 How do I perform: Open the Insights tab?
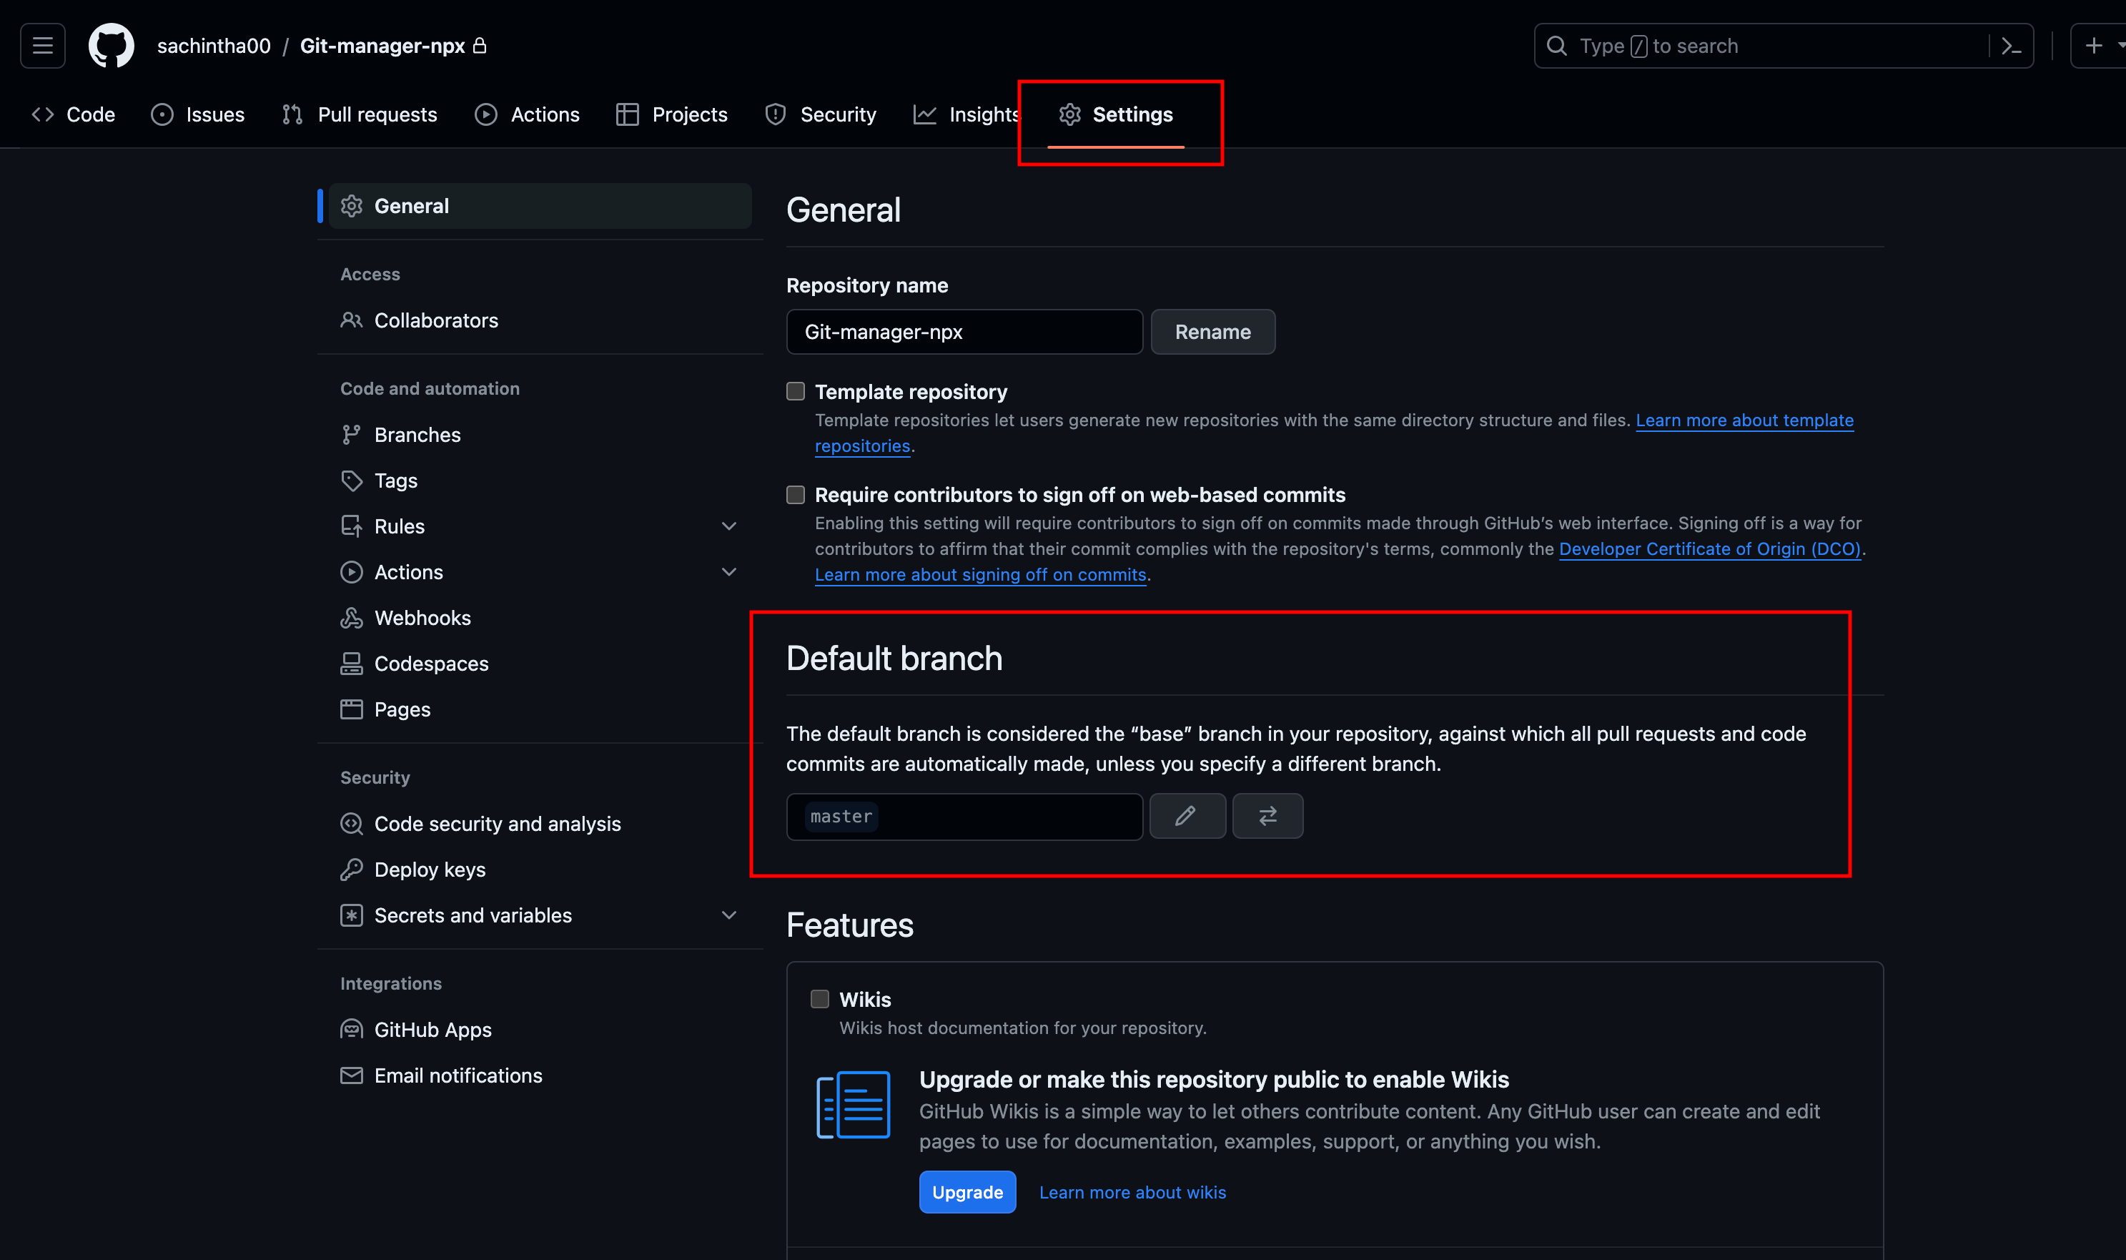tap(967, 114)
